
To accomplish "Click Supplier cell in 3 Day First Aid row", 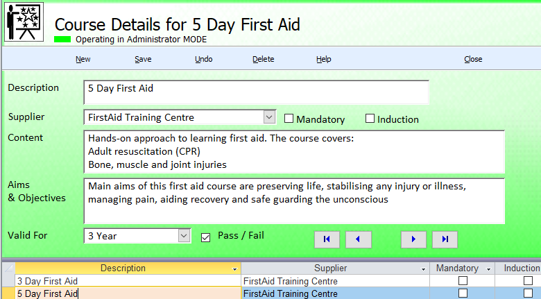I will pyautogui.click(x=335, y=281).
